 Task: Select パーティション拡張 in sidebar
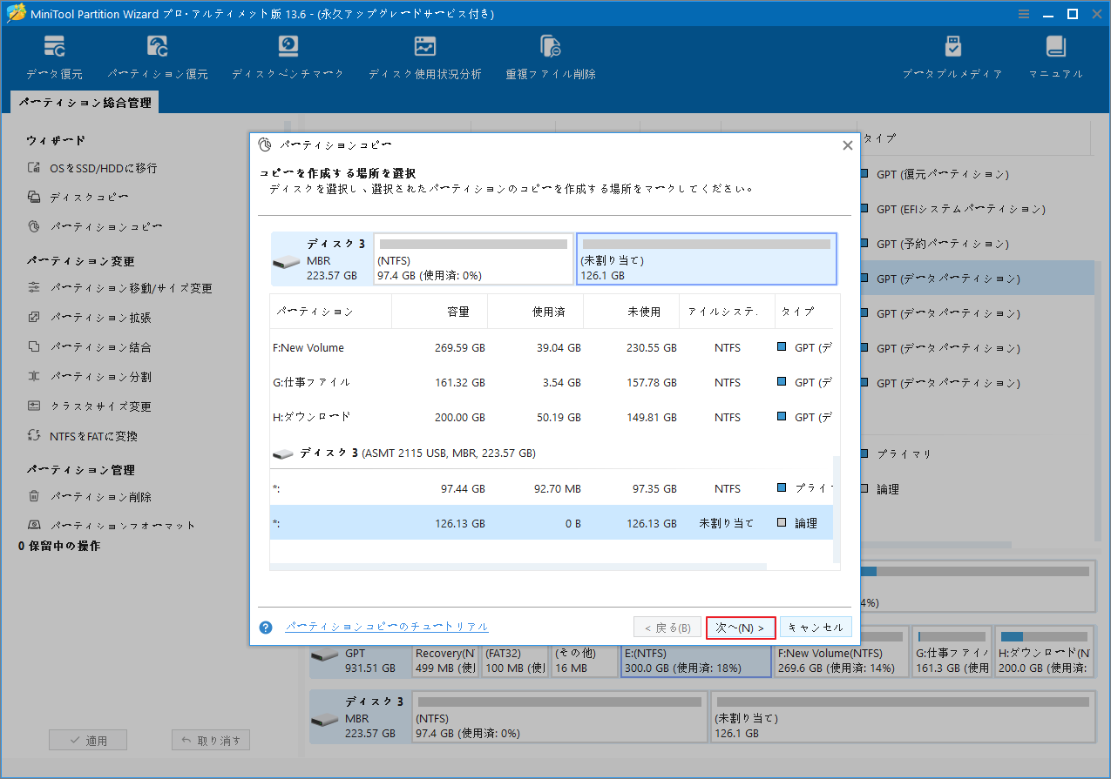coord(100,318)
